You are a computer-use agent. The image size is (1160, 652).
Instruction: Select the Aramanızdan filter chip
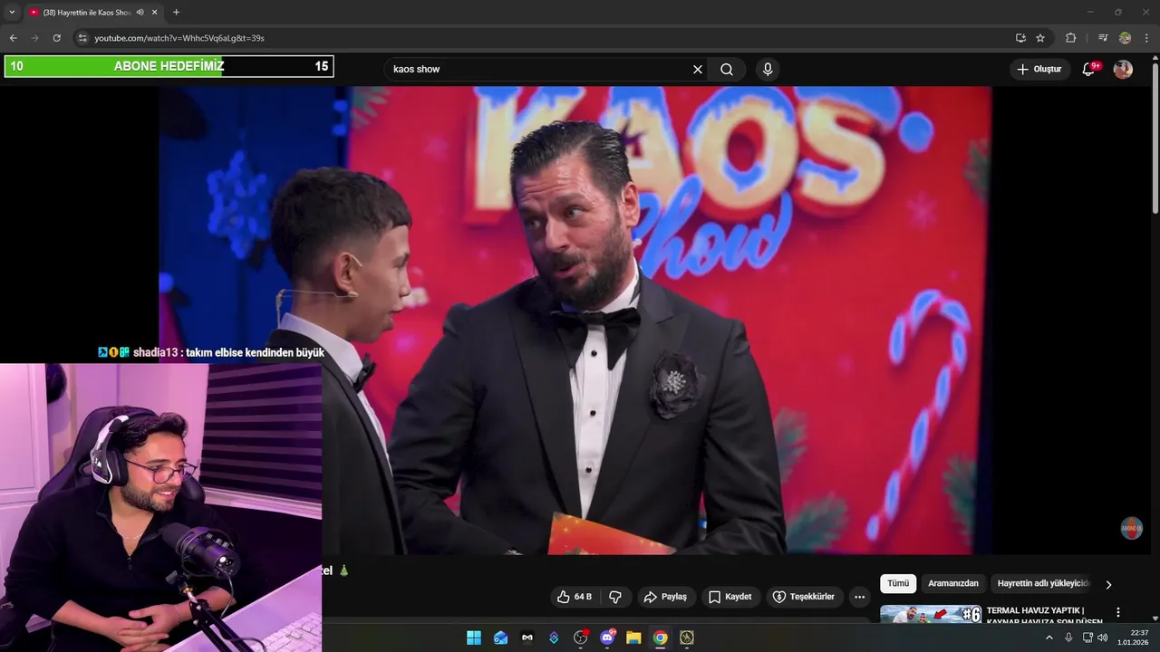953,583
